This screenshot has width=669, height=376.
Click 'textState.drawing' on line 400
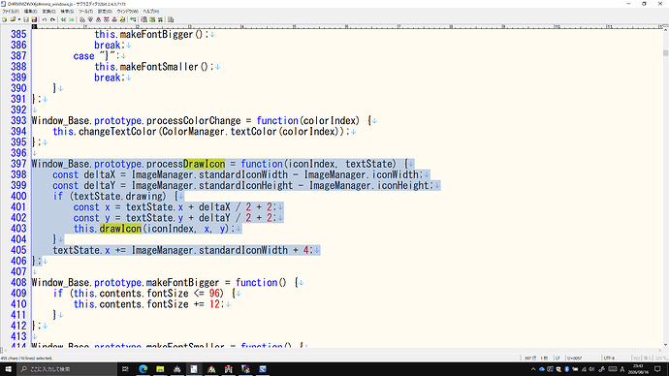[120, 197]
